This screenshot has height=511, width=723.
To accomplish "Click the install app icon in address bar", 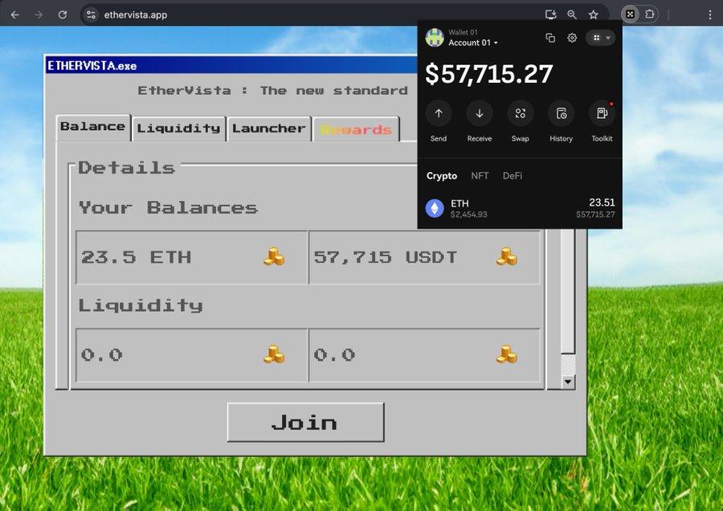I will [x=550, y=14].
